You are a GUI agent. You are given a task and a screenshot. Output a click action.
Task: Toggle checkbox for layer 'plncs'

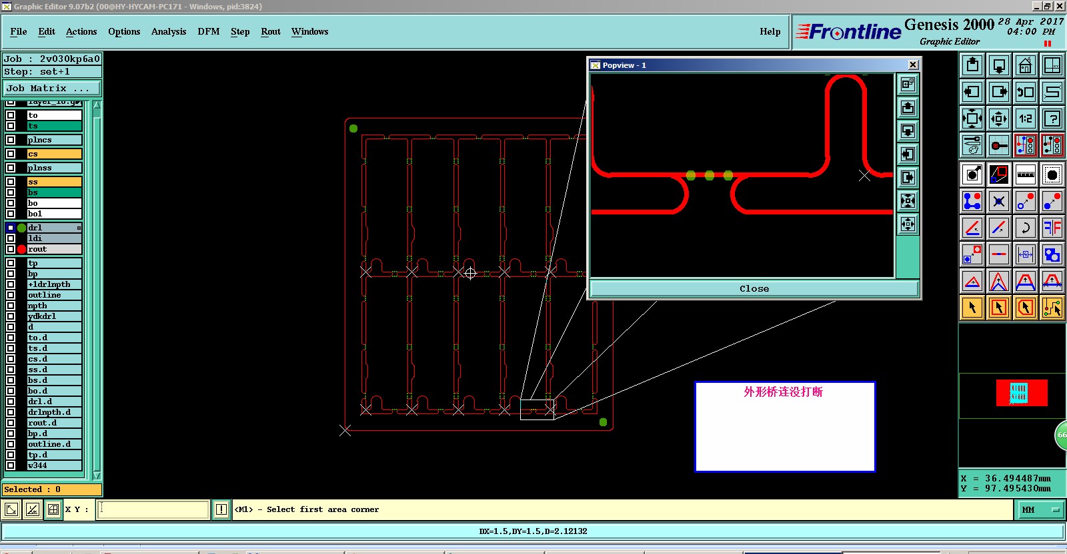pos(11,140)
